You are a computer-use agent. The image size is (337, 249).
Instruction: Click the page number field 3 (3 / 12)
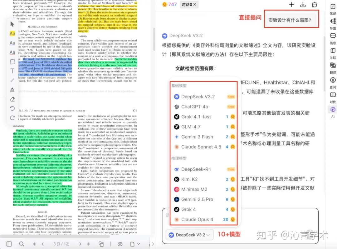pos(61,244)
